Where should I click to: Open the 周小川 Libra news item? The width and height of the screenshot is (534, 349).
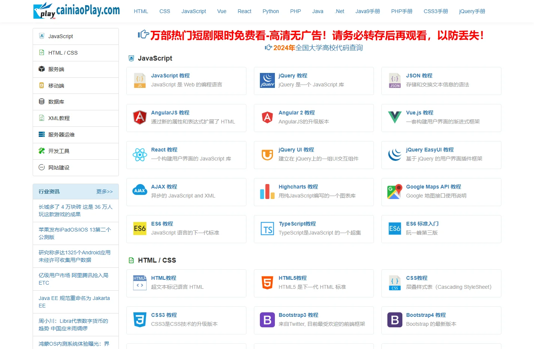[x=73, y=325]
